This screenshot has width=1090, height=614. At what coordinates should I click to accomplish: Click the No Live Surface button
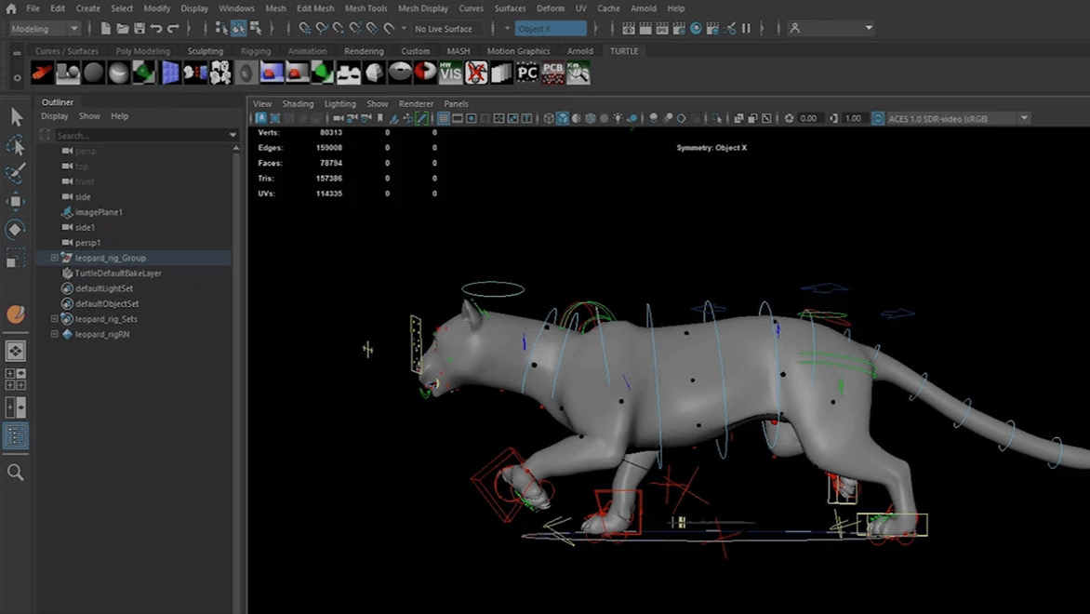coord(445,29)
